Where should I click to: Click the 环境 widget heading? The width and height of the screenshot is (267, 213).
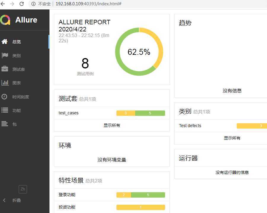65,145
